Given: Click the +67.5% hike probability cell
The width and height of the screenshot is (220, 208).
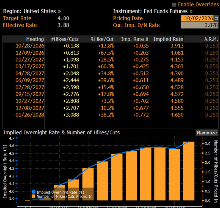Looking at the screenshot, I should (106, 53).
